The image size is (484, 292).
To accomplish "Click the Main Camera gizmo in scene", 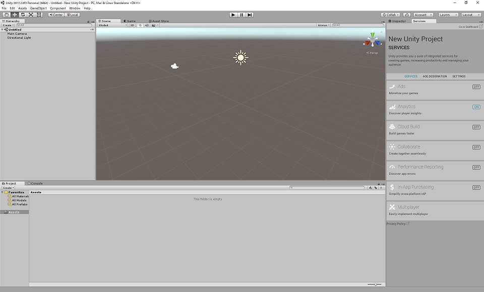I will point(175,66).
